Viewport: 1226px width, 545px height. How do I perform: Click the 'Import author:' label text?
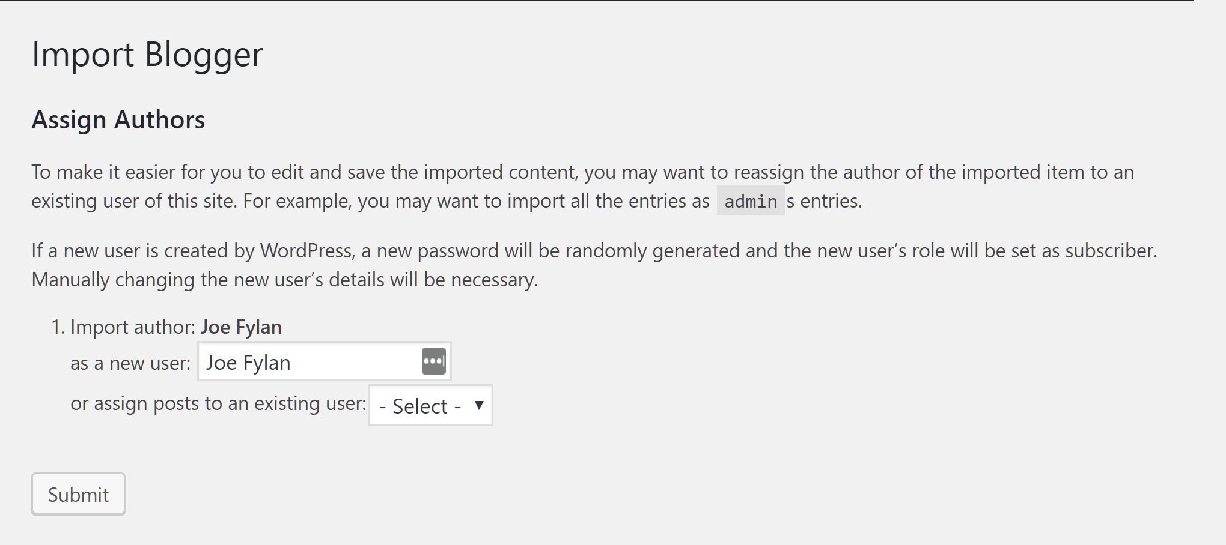133,327
